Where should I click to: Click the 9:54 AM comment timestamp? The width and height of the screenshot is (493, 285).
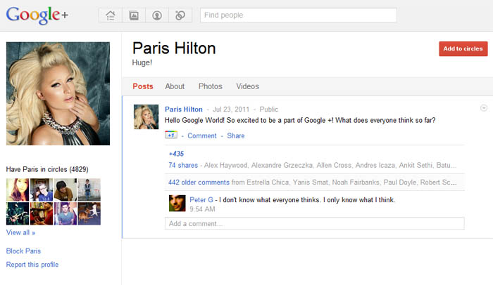click(203, 209)
